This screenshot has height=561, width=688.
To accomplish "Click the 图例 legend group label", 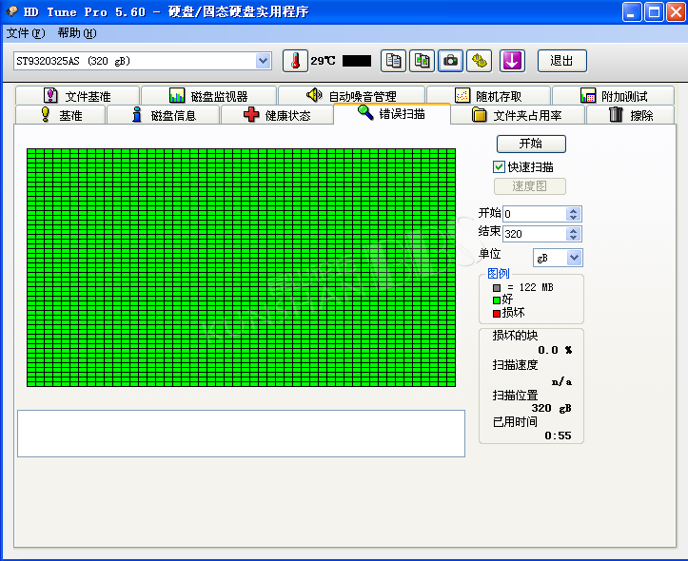I will [498, 274].
